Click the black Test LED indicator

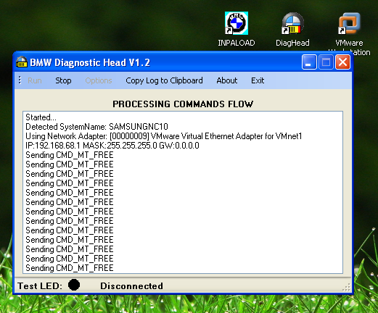click(74, 285)
